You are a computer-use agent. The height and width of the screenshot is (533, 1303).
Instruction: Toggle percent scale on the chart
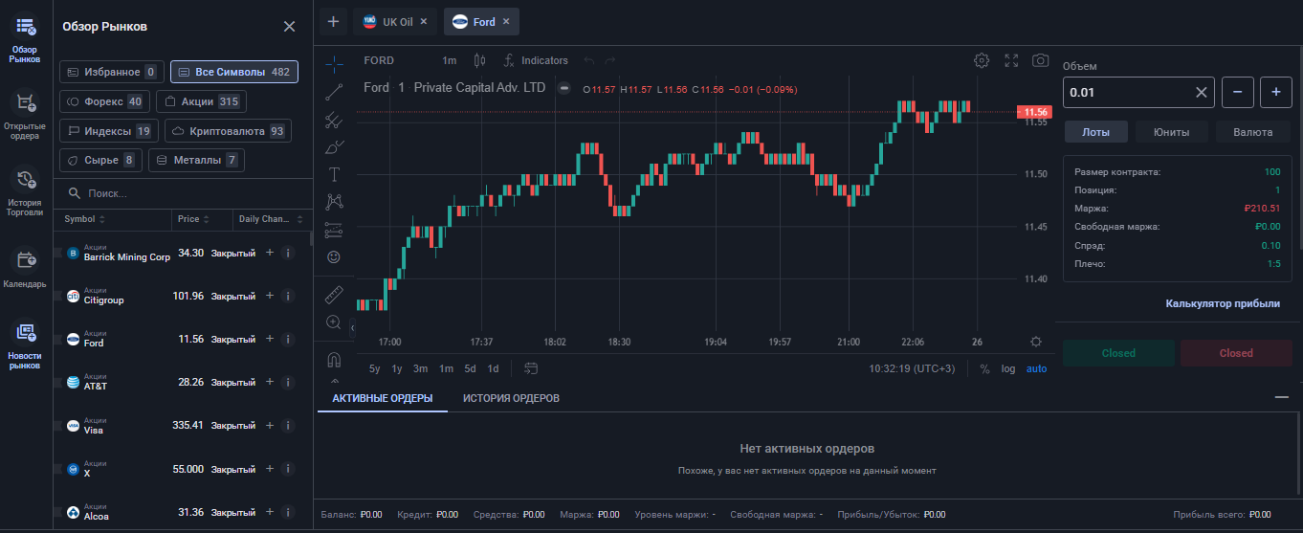pos(984,368)
